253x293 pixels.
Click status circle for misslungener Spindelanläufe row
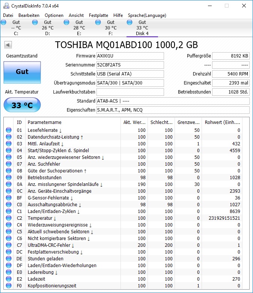click(x=9, y=184)
